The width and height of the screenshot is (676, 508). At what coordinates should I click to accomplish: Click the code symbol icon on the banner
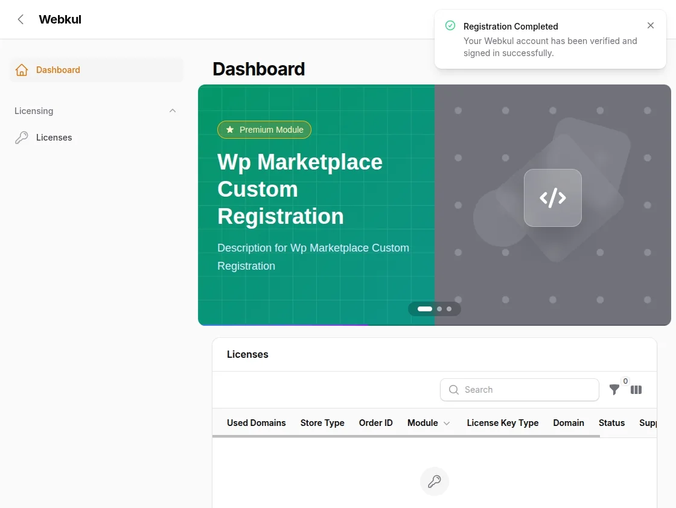coord(552,197)
